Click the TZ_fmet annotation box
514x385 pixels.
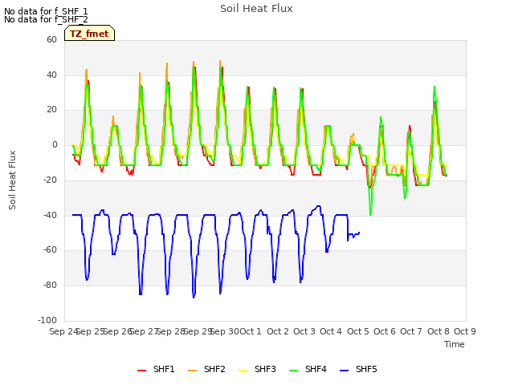[89, 34]
